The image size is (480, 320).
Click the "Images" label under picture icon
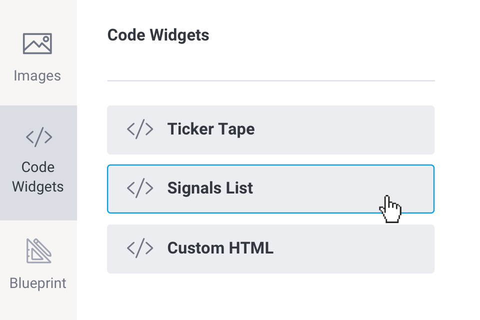37,76
